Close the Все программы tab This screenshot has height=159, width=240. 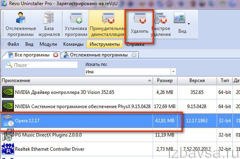[56, 55]
